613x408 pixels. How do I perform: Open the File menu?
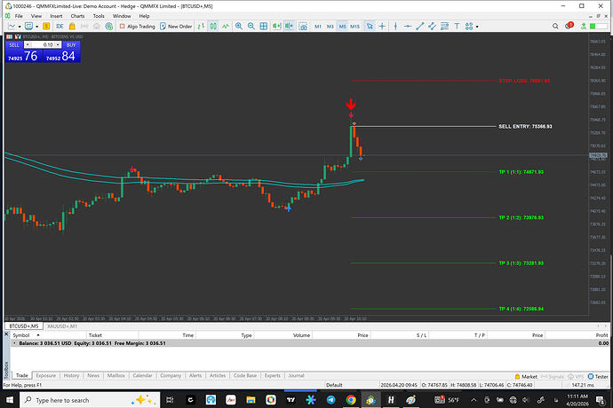pyautogui.click(x=19, y=16)
